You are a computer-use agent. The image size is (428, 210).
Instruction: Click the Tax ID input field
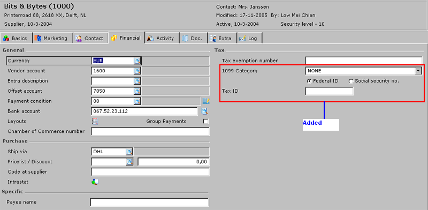click(x=329, y=91)
